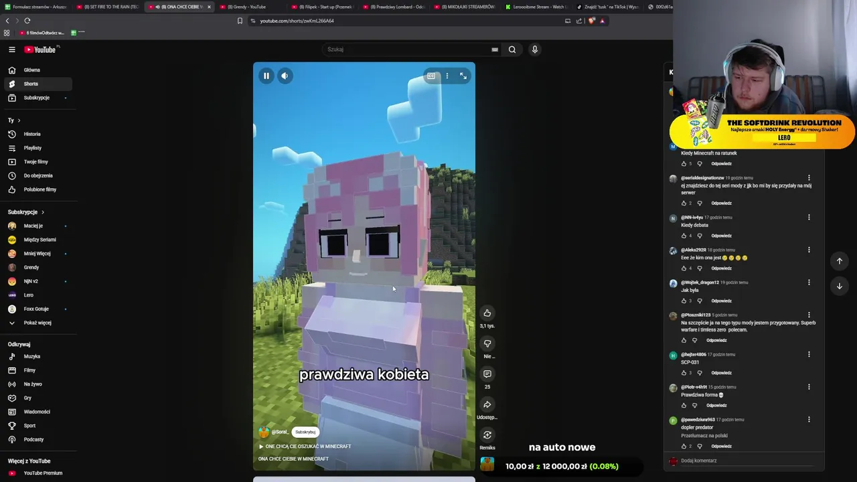
Task: Switch to Formularz streamów tab
Action: click(x=35, y=7)
